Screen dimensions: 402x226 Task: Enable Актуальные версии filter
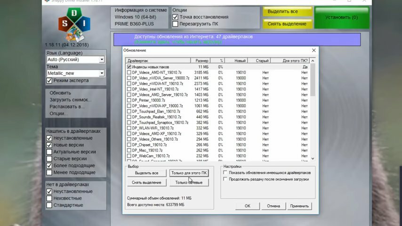point(49,152)
